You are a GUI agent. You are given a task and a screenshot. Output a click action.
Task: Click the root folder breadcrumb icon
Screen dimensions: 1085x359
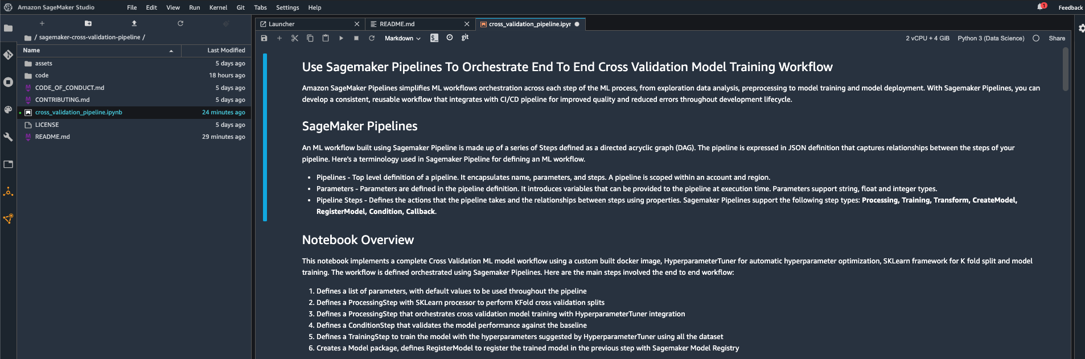(28, 38)
